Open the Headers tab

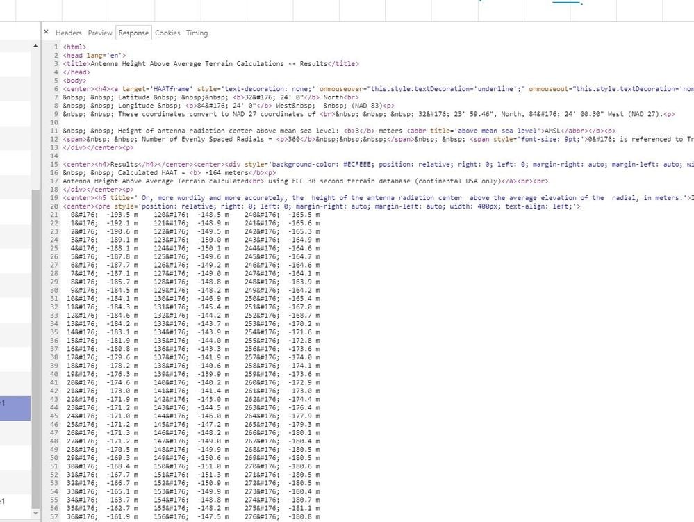[69, 33]
